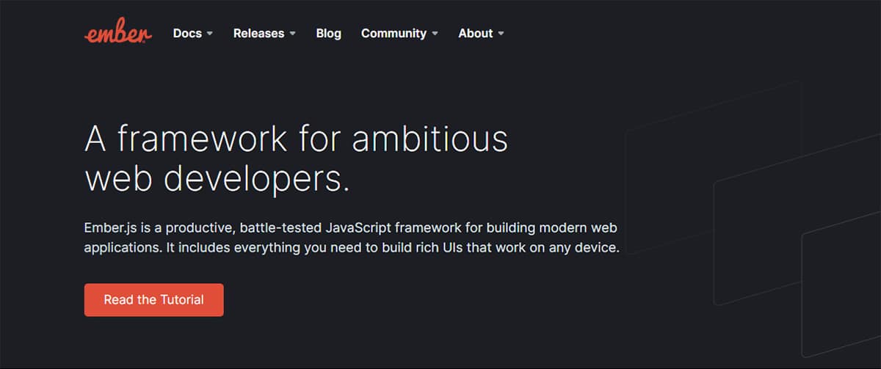Click the 'web developers.' heading line
Viewport: 881px width, 369px height.
point(217,180)
